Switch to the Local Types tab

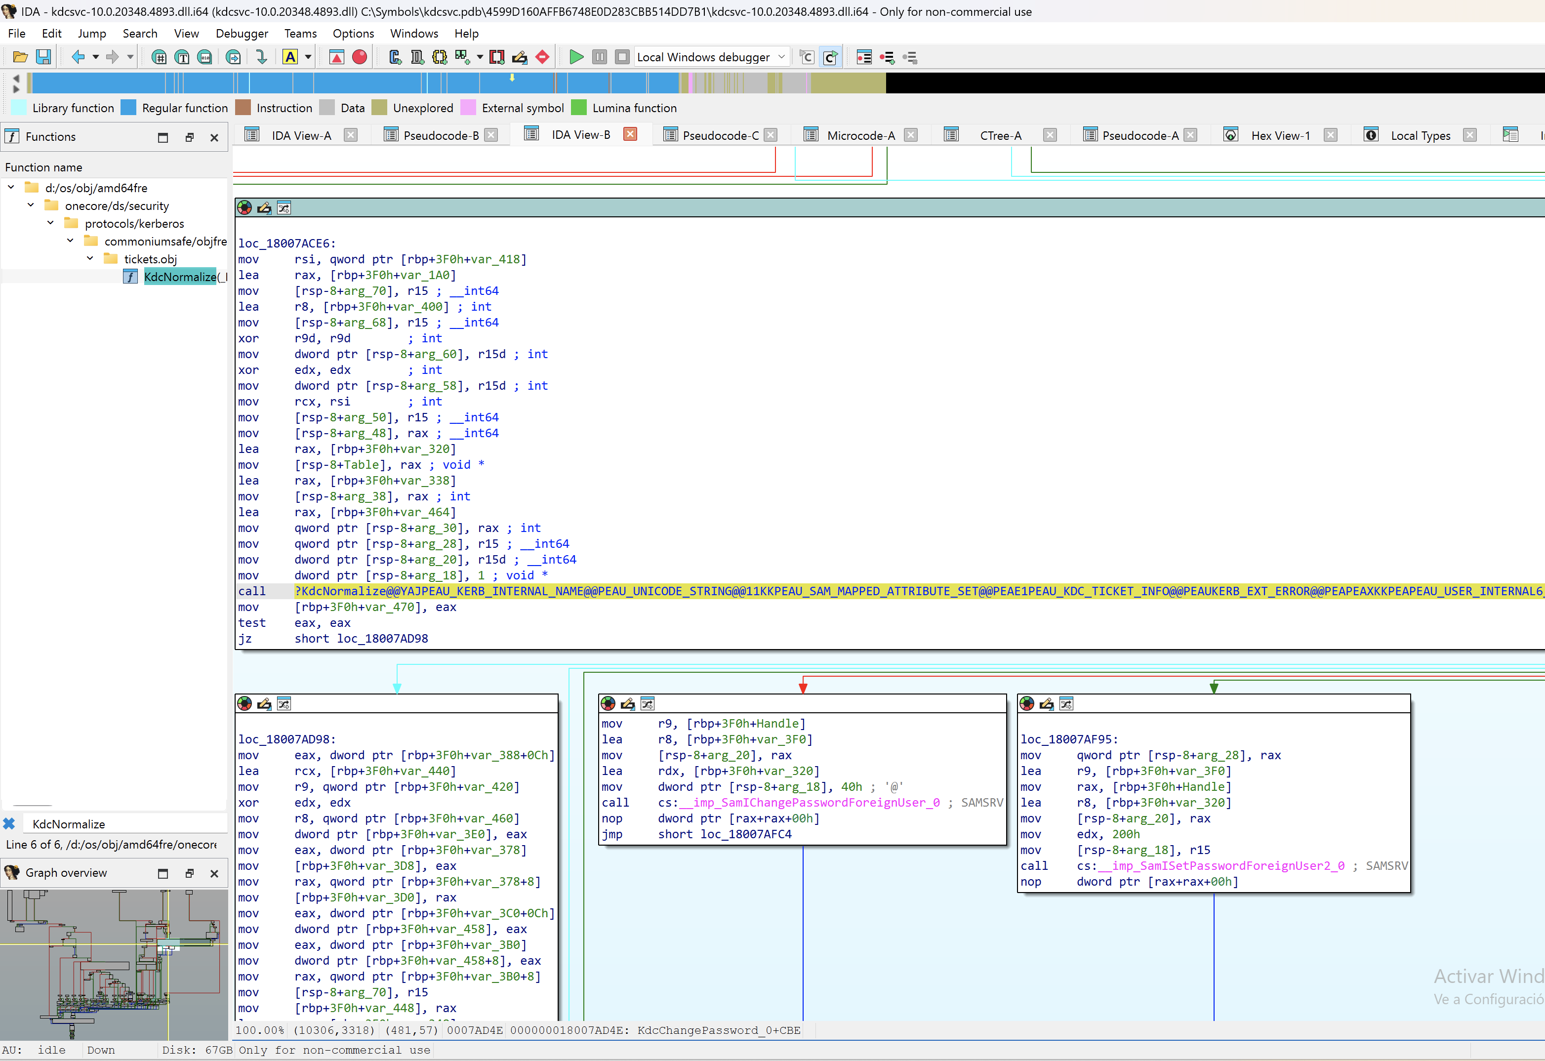[1420, 136]
